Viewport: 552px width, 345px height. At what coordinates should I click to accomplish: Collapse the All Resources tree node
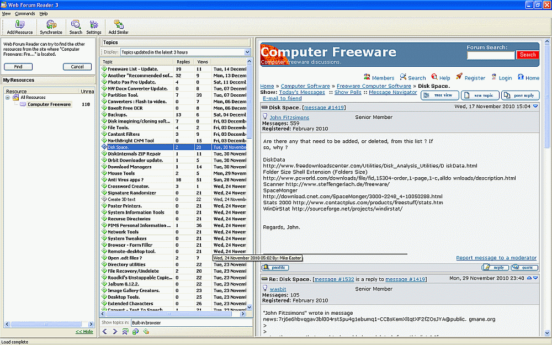pos(8,98)
